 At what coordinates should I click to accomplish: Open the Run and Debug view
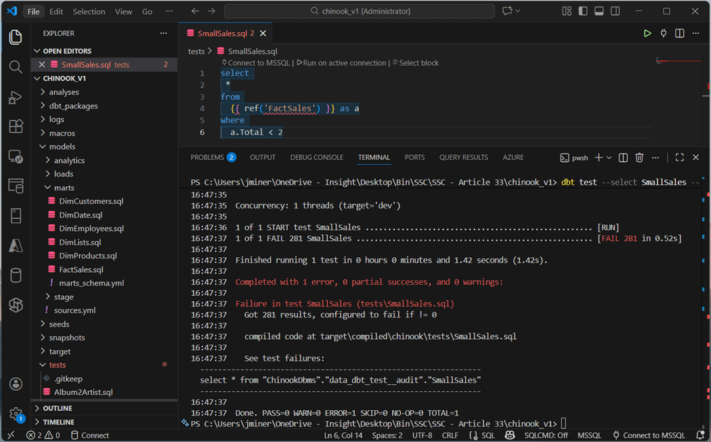pyautogui.click(x=16, y=97)
